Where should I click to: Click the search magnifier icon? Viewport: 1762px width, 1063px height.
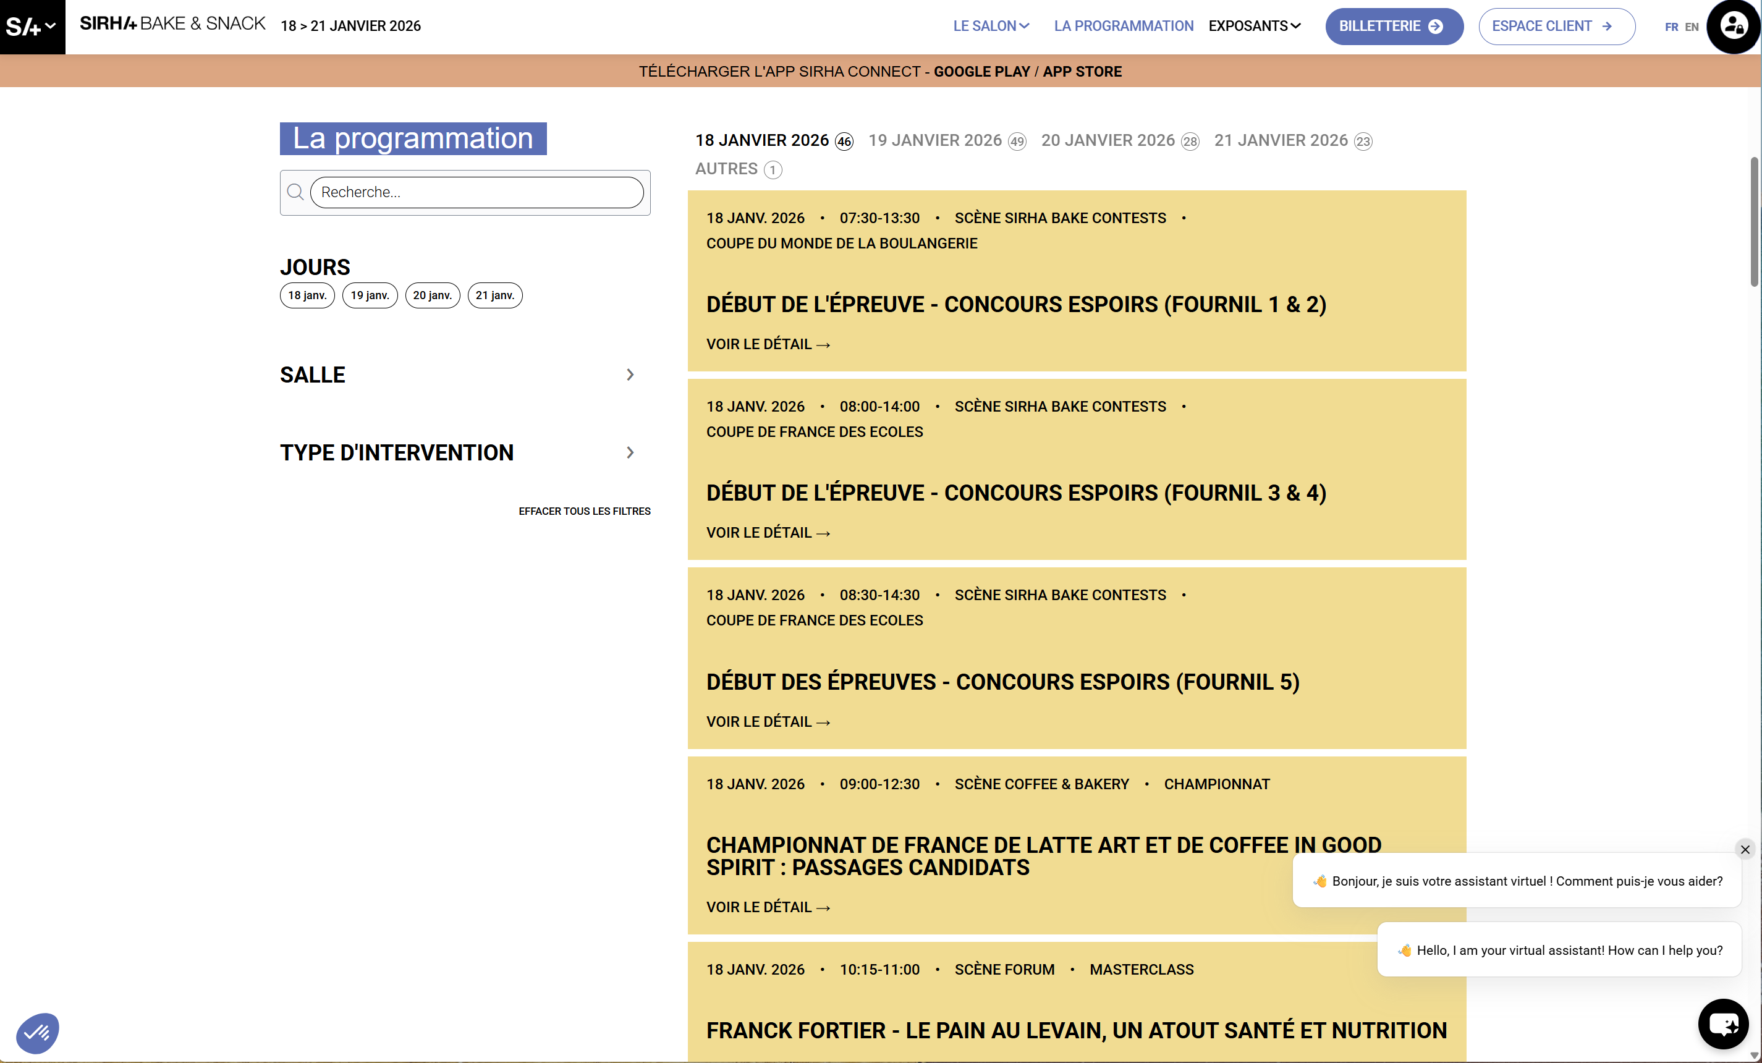[x=295, y=192]
